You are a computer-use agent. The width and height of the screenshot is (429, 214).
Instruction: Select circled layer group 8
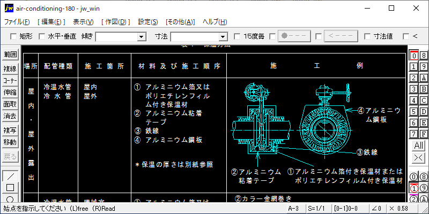click(424, 177)
